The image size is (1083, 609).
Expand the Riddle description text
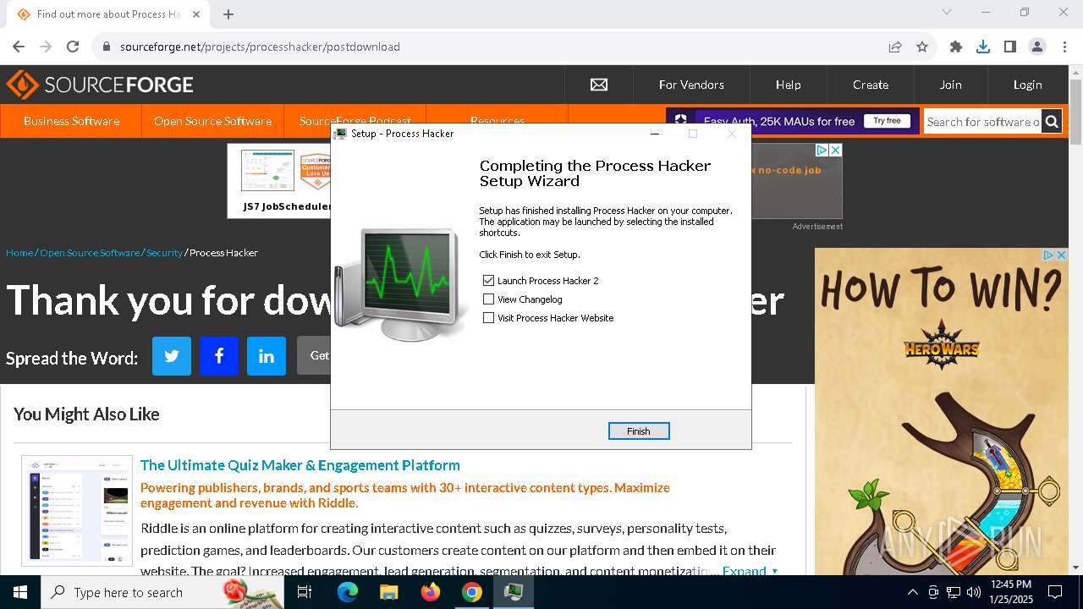point(750,571)
